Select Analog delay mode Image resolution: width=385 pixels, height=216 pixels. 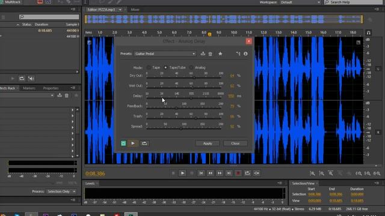[x=191, y=67]
